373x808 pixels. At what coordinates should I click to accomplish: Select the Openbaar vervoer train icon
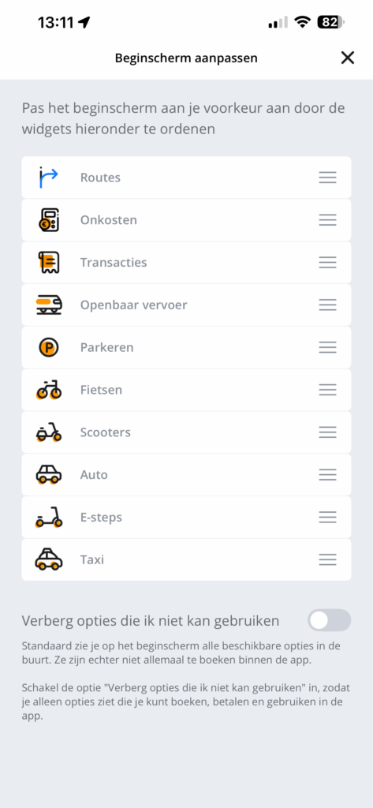click(49, 305)
